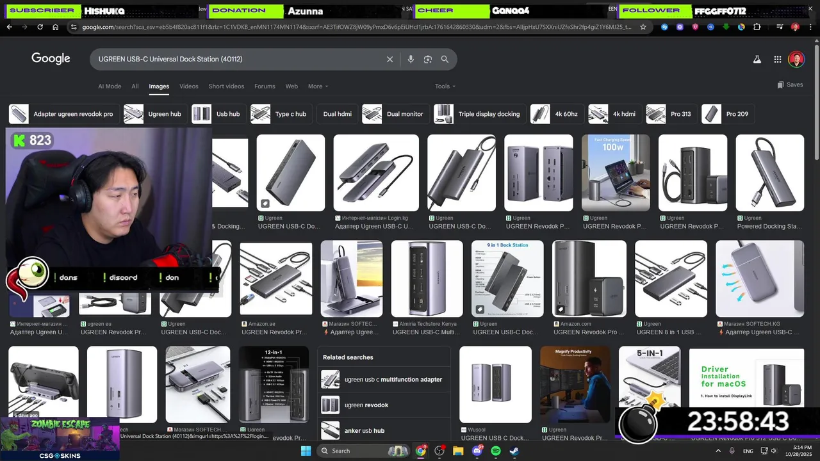Open the Google account avatar

point(796,59)
